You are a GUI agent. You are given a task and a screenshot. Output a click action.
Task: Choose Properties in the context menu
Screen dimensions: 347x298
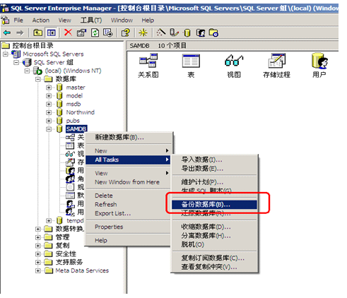point(129,227)
